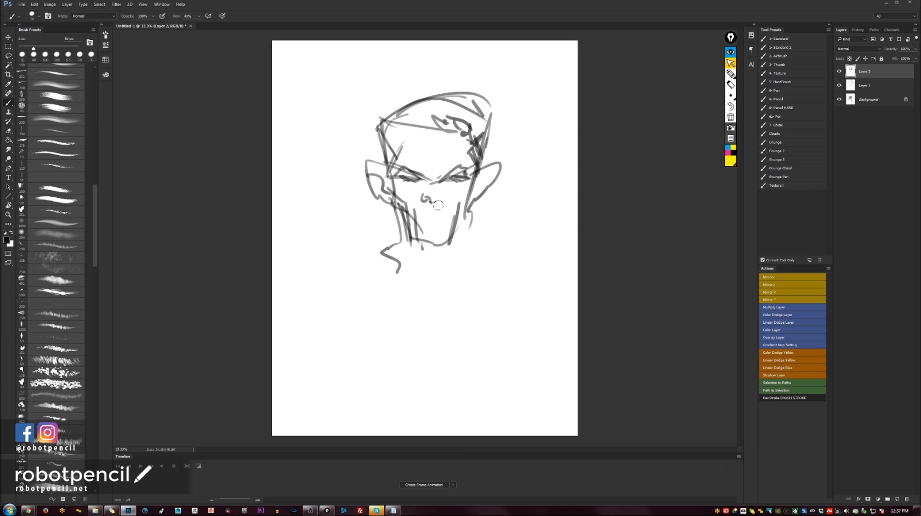Select the Healing Brush tool
This screenshot has width=921, height=516.
pos(8,93)
